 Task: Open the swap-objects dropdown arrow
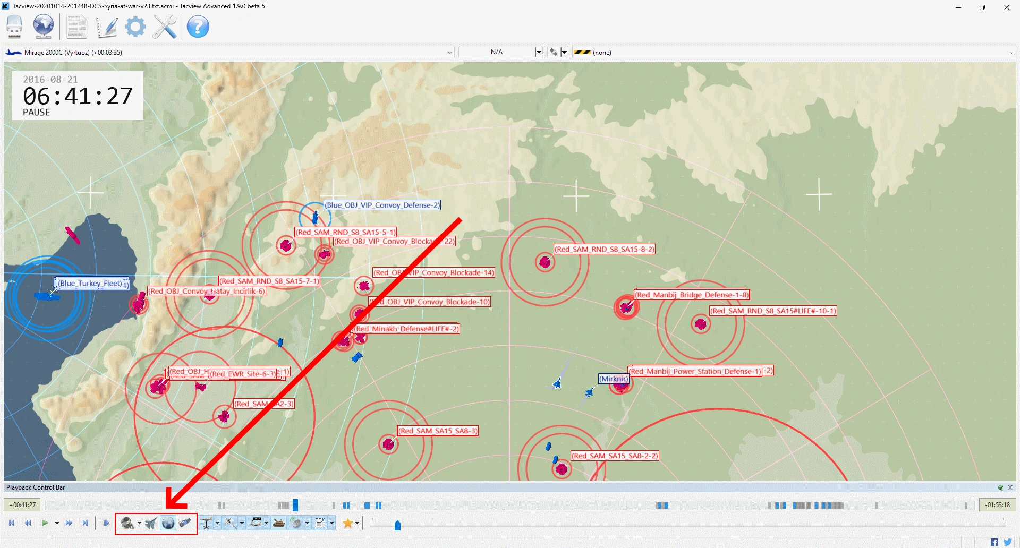(x=564, y=52)
